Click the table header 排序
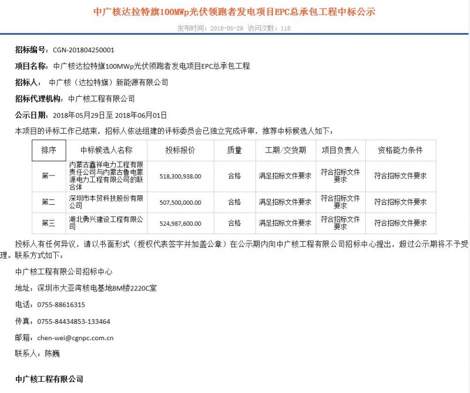 pyautogui.click(x=49, y=151)
